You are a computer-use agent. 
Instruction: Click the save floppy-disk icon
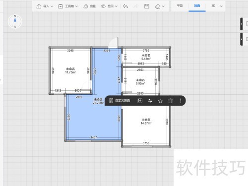click(x=147, y=6)
